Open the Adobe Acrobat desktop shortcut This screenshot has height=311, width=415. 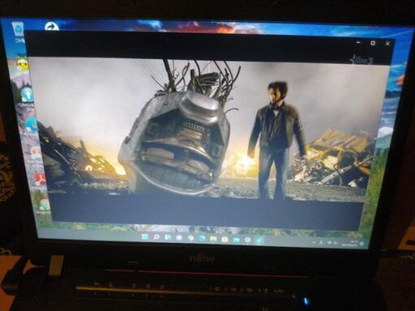pos(40,179)
